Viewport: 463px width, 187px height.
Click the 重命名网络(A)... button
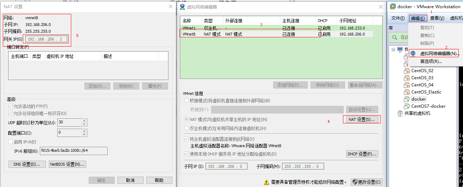click(365, 85)
